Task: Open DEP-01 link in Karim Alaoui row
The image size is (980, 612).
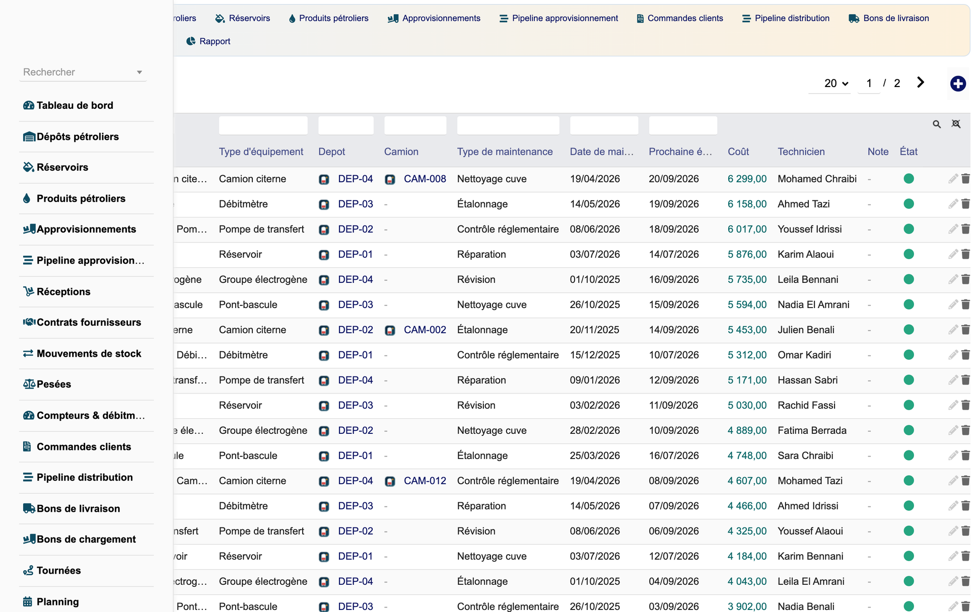Action: [x=356, y=254]
